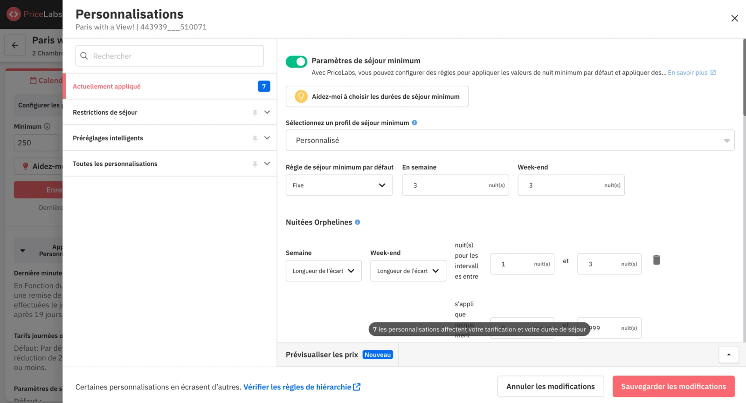The height and width of the screenshot is (403, 746).
Task: Edit the interval start field with 1
Action: tap(522, 264)
